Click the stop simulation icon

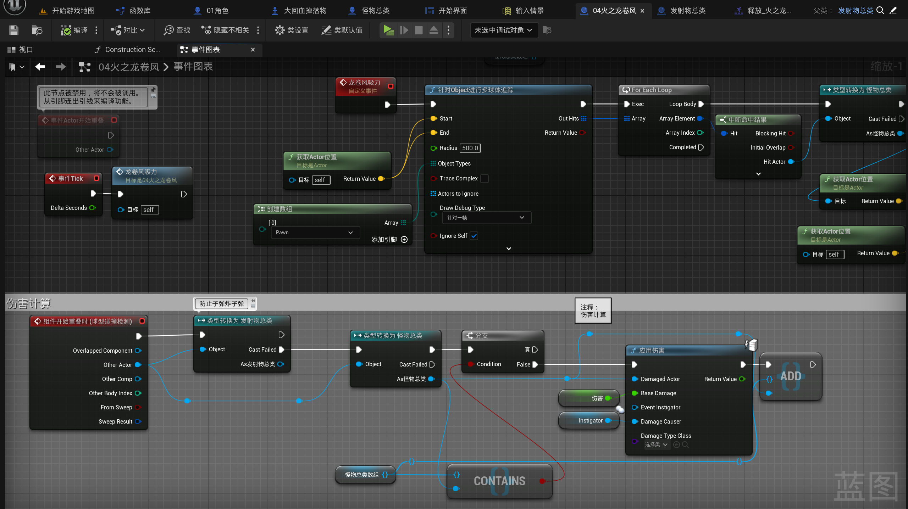(x=419, y=30)
